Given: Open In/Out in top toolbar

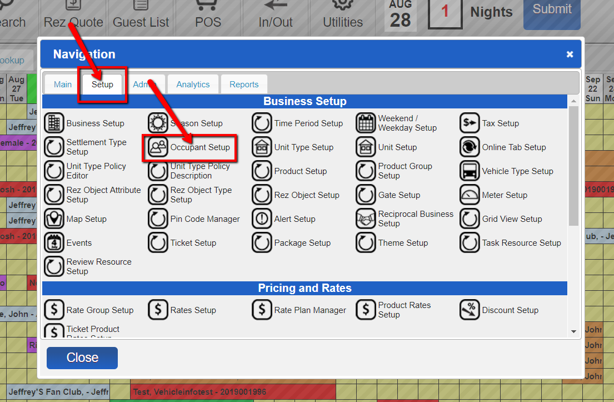Looking at the screenshot, I should [276, 16].
